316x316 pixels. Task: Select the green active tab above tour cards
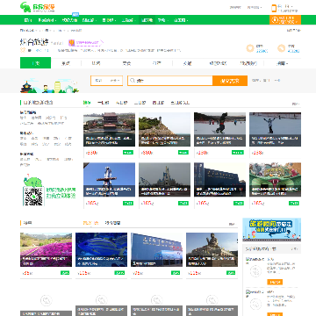click(87, 103)
